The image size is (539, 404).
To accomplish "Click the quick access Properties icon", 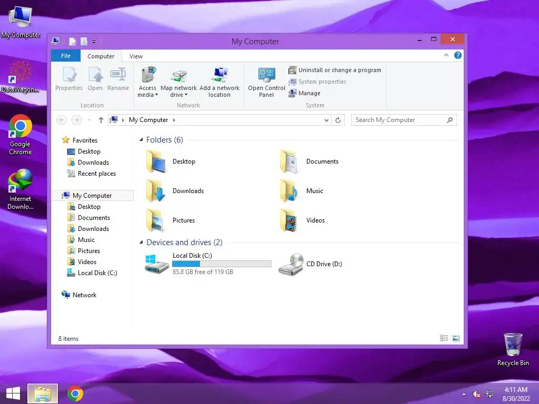I will click(73, 42).
